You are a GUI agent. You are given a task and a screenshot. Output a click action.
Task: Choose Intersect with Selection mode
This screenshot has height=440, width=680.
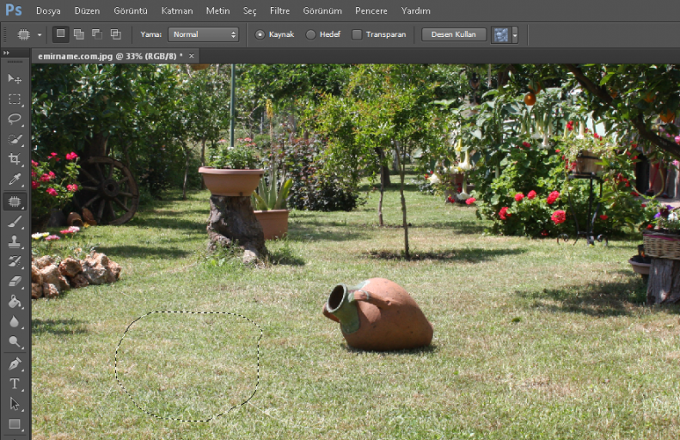(x=115, y=34)
